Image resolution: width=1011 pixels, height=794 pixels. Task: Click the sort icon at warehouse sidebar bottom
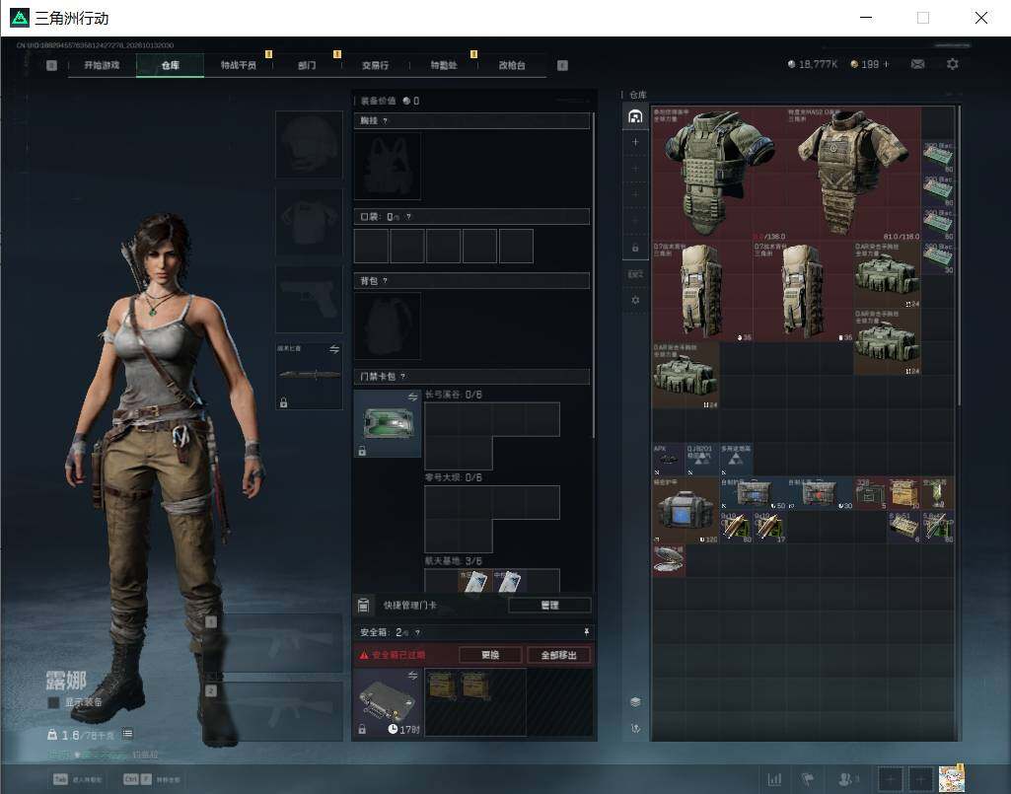[x=635, y=728]
